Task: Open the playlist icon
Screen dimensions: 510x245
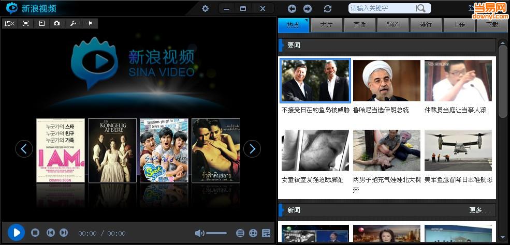Action: click(x=240, y=233)
